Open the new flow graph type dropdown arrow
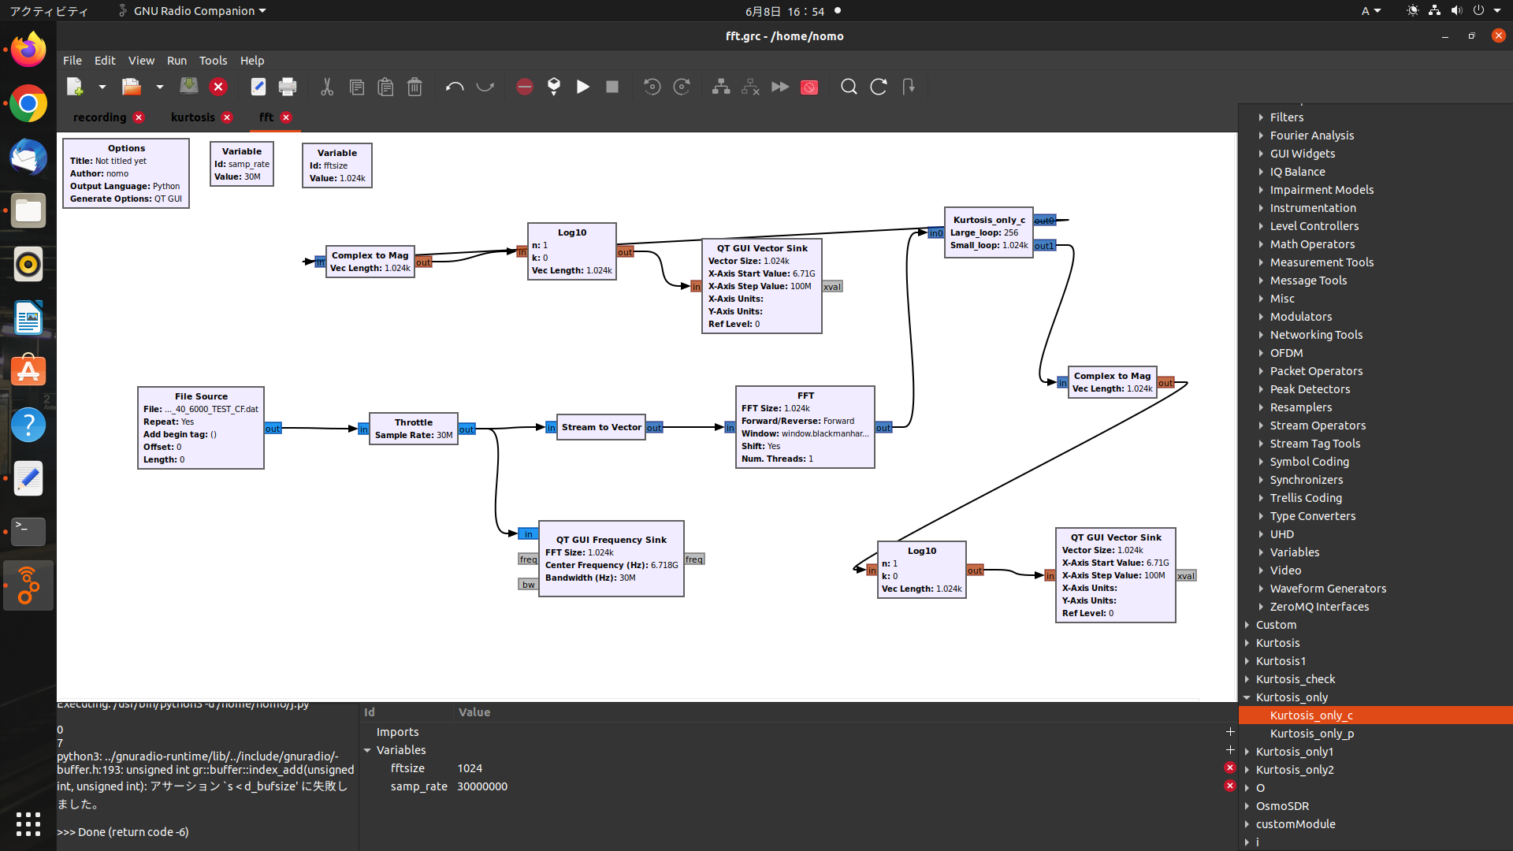The width and height of the screenshot is (1513, 851). (102, 87)
